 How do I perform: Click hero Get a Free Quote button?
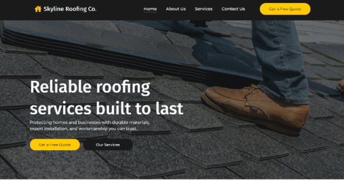(55, 145)
